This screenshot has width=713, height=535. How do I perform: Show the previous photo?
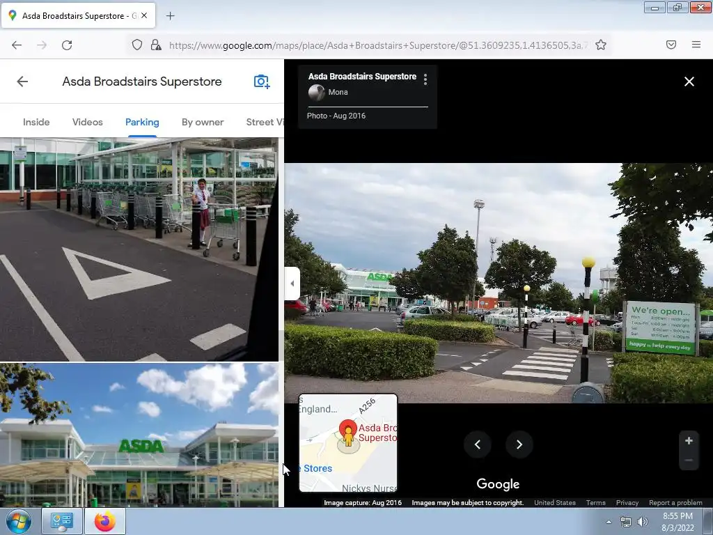pos(478,444)
